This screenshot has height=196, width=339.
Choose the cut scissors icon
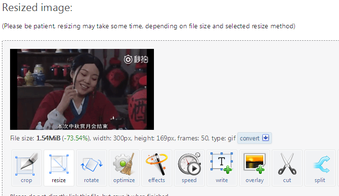tap(287, 164)
